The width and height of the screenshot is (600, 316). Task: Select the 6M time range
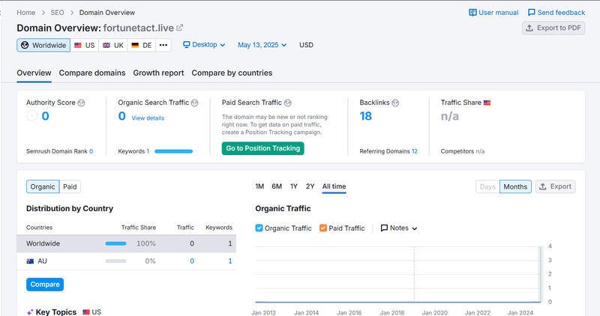click(x=277, y=186)
